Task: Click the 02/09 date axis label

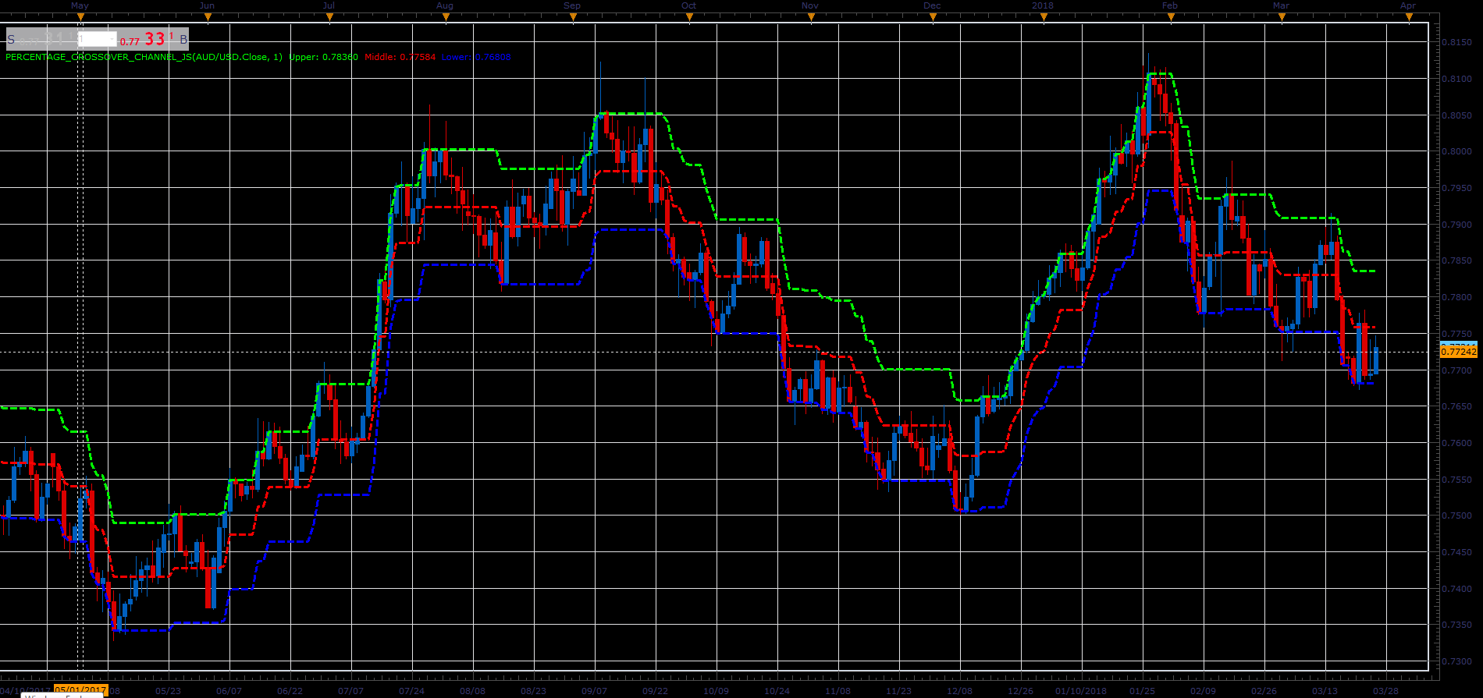Action: [x=1203, y=691]
